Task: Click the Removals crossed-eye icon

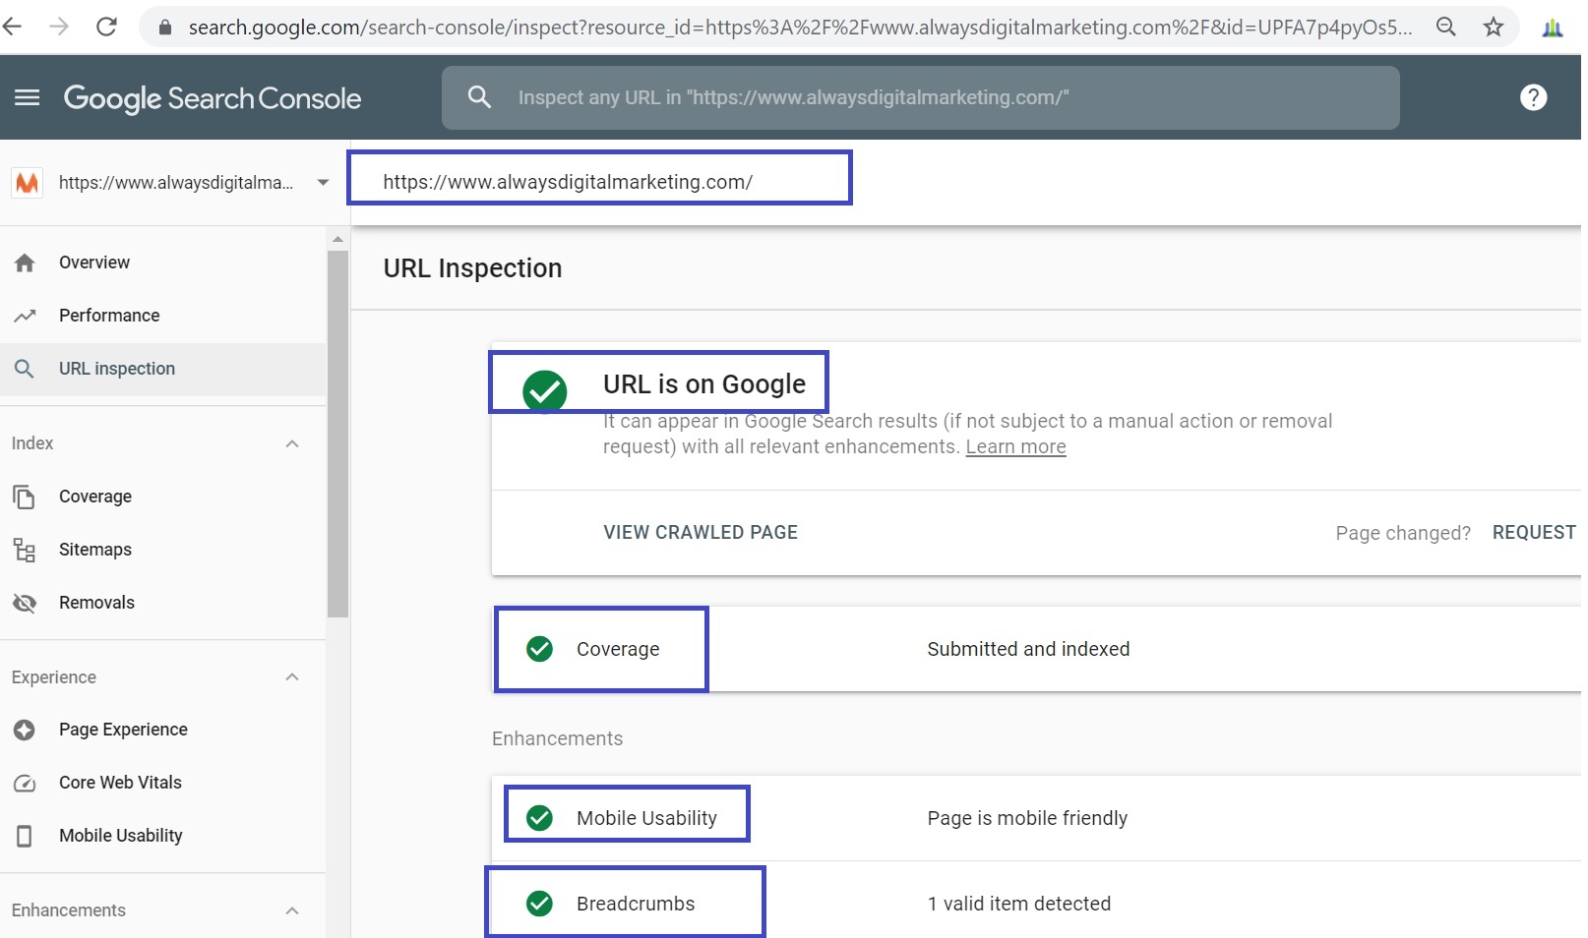Action: pos(25,603)
